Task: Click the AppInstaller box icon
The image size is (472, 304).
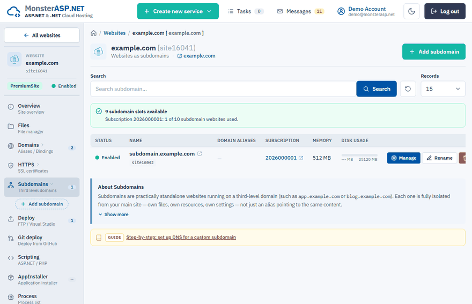Action: point(11,278)
